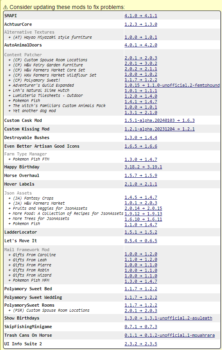This screenshot has width=222, height=350.
Task: Click the AchtuurCore 1.2.3 → 1.3.0 link
Action: (141, 24)
